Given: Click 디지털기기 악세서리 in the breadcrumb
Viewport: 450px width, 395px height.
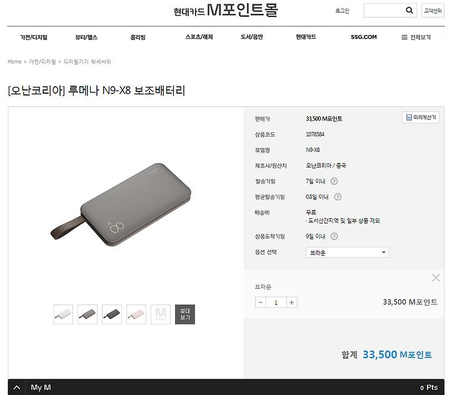Looking at the screenshot, I should (x=87, y=61).
